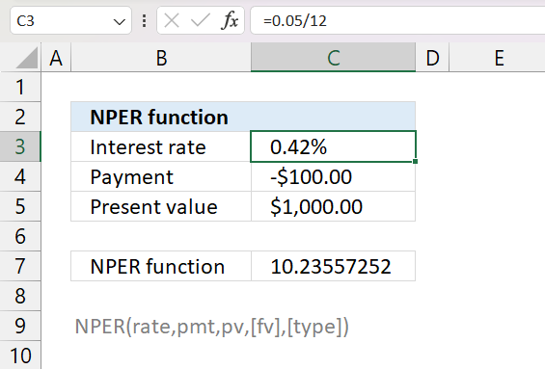The height and width of the screenshot is (369, 545).
Task: Select the 0.42% cell
Action: (x=333, y=146)
